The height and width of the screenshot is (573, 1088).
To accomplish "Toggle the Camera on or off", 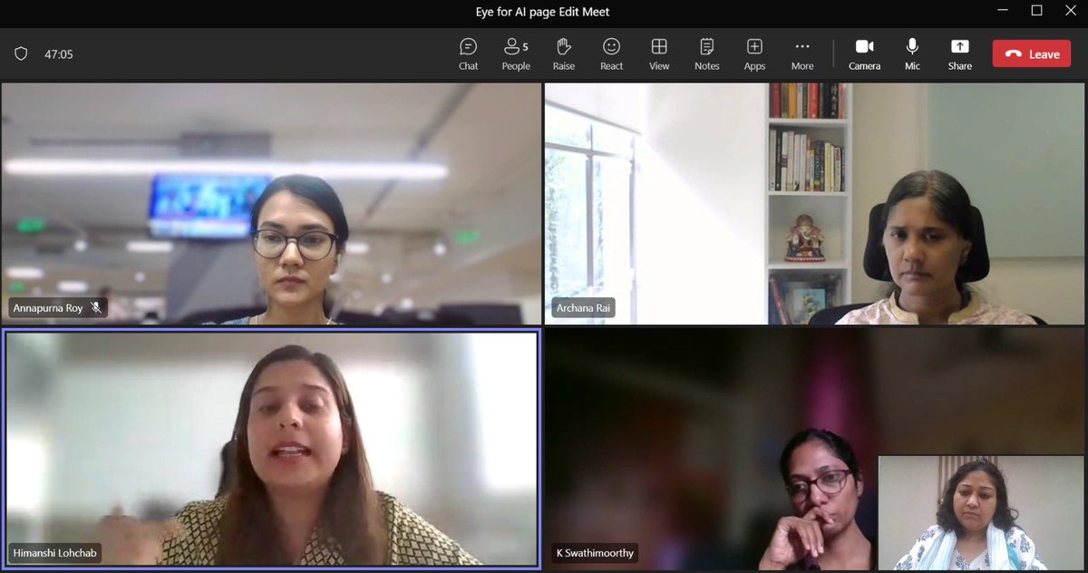I will (864, 53).
